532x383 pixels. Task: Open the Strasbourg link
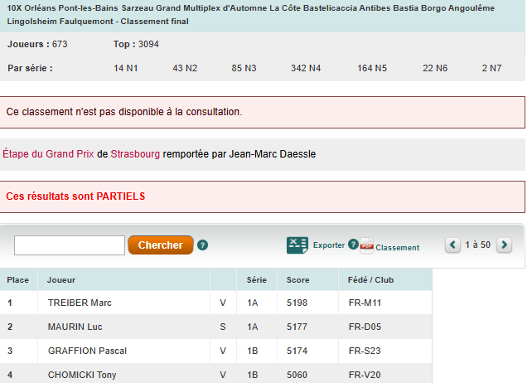[135, 153]
